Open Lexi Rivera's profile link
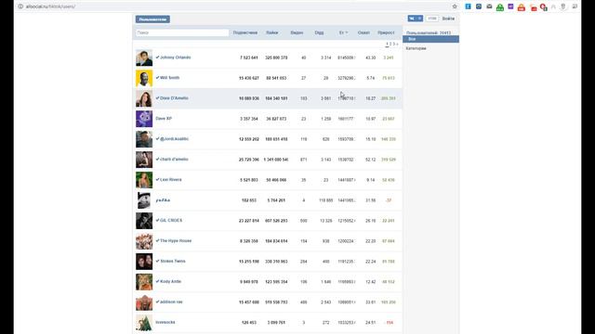595x334 pixels. (x=171, y=180)
